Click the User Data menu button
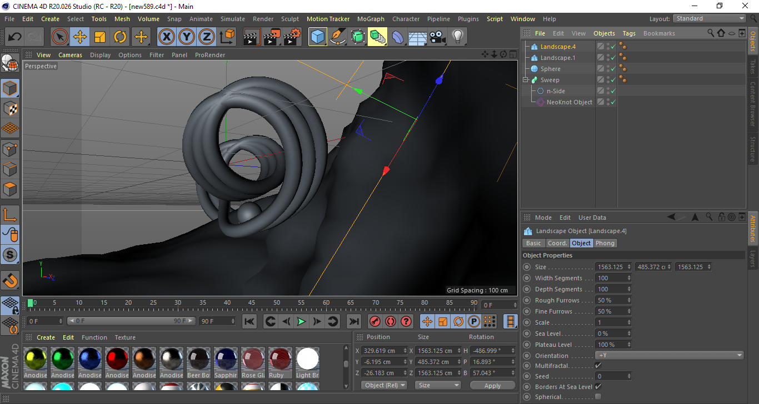Image resolution: width=759 pixels, height=404 pixels. [592, 218]
